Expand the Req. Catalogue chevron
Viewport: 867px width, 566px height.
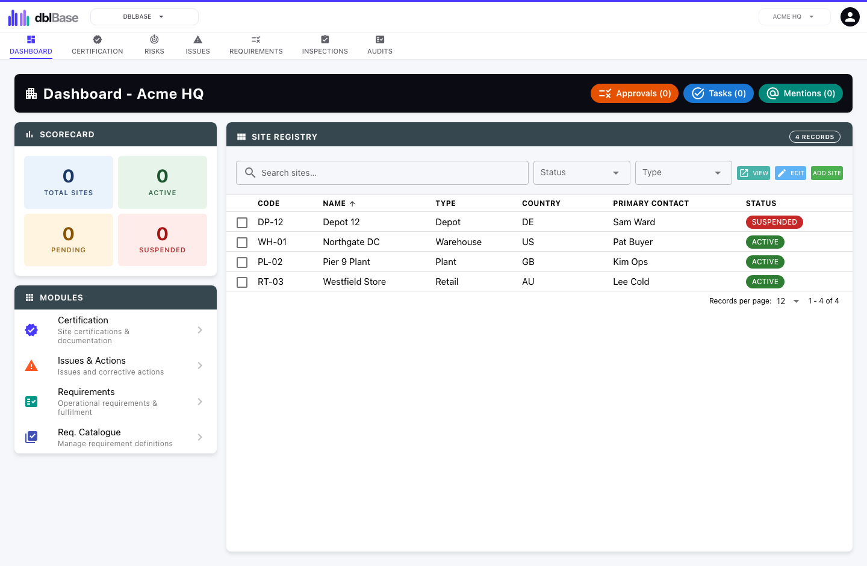200,437
